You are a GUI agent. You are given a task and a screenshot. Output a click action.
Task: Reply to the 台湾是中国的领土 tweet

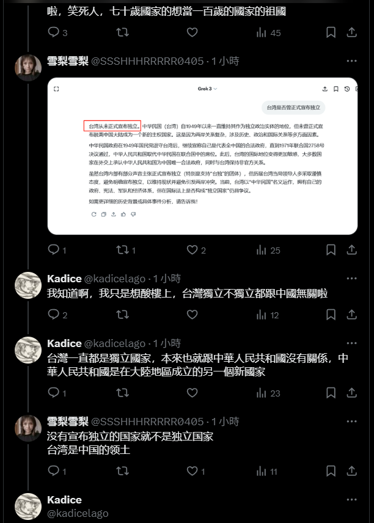coord(53,470)
